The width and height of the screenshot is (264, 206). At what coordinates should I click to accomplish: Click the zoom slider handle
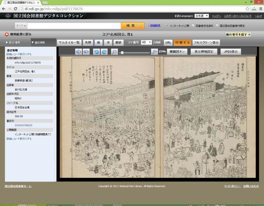click(x=122, y=52)
